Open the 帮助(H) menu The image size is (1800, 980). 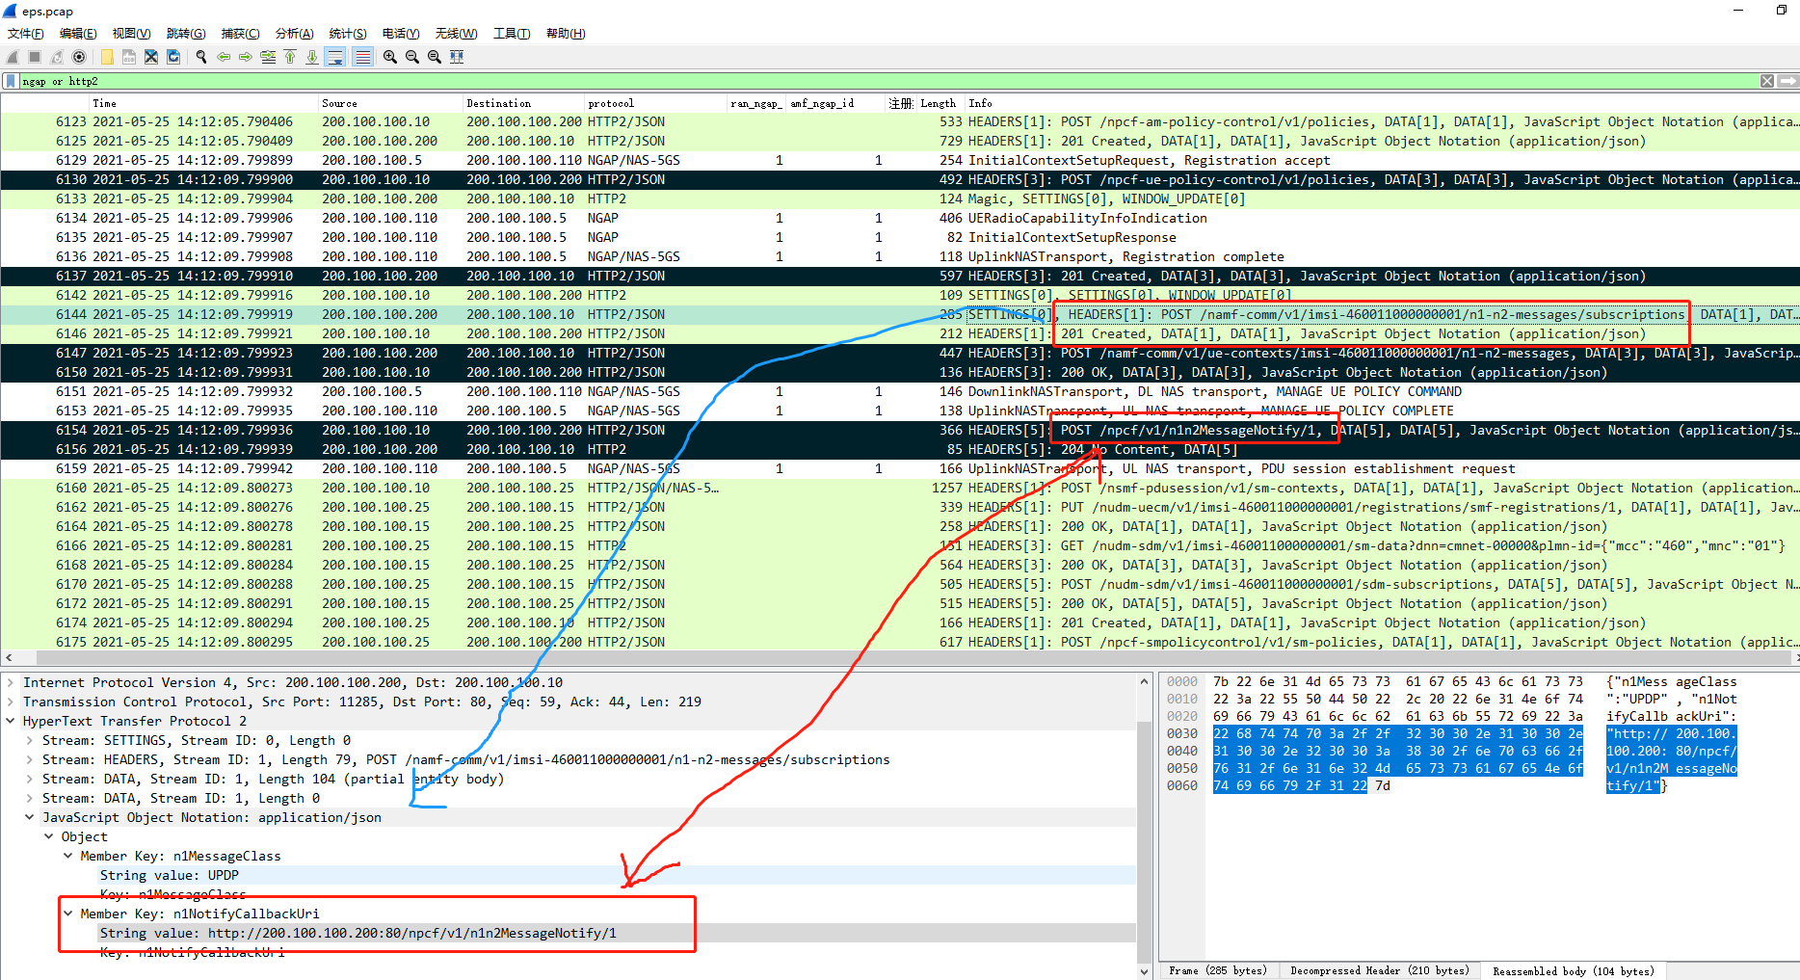pos(566,34)
